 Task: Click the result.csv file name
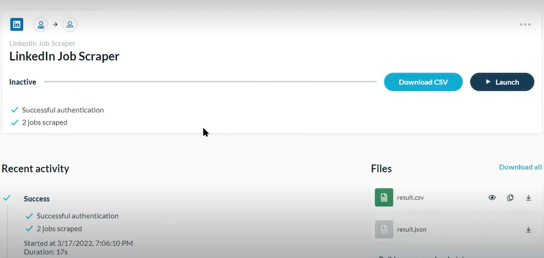(x=411, y=198)
